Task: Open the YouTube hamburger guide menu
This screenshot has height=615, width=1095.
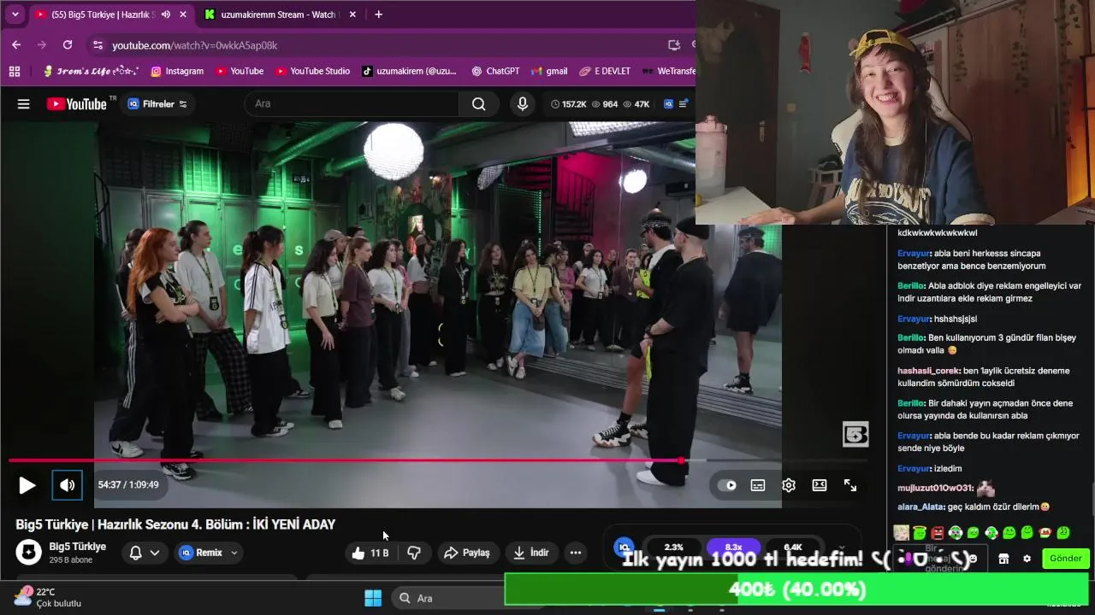Action: click(x=24, y=104)
